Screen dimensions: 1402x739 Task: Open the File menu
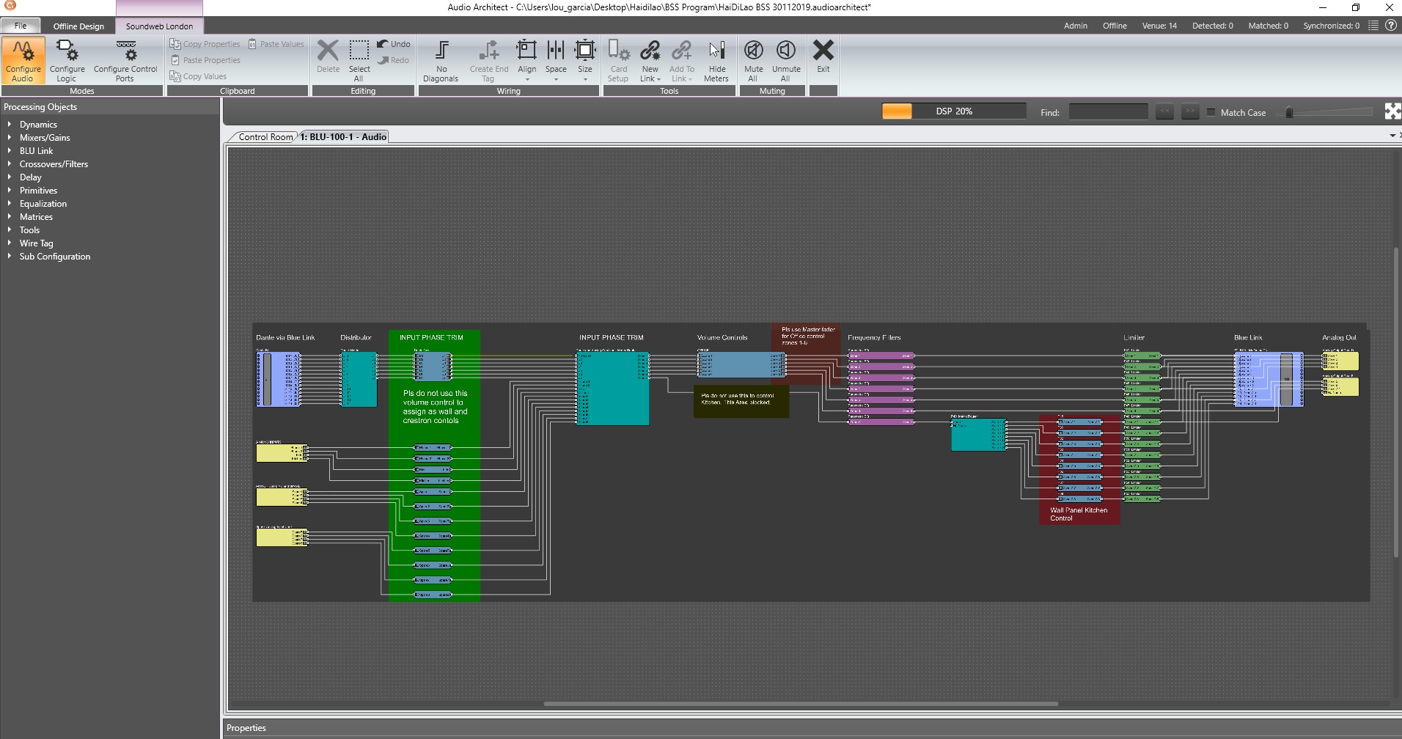coord(21,26)
